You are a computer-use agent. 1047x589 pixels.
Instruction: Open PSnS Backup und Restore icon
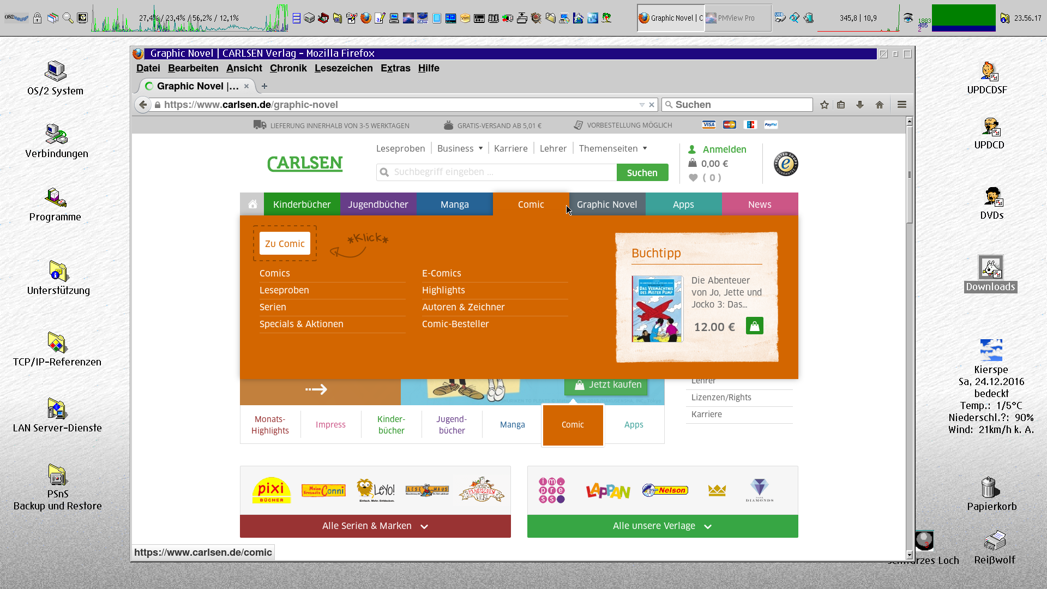click(57, 474)
